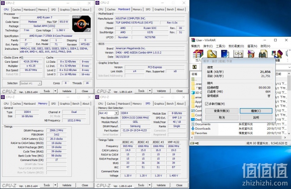Open the 指令(C) menu in WinRAR
This screenshot has height=189, width=291.
pos(208,46)
